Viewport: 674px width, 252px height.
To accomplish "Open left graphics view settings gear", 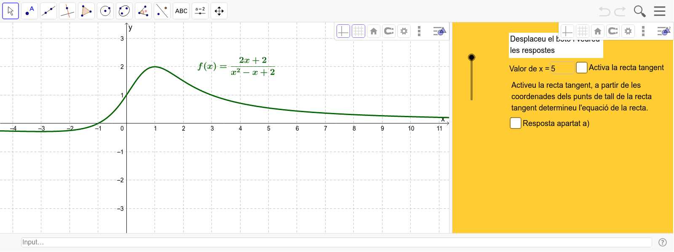I will click(404, 31).
